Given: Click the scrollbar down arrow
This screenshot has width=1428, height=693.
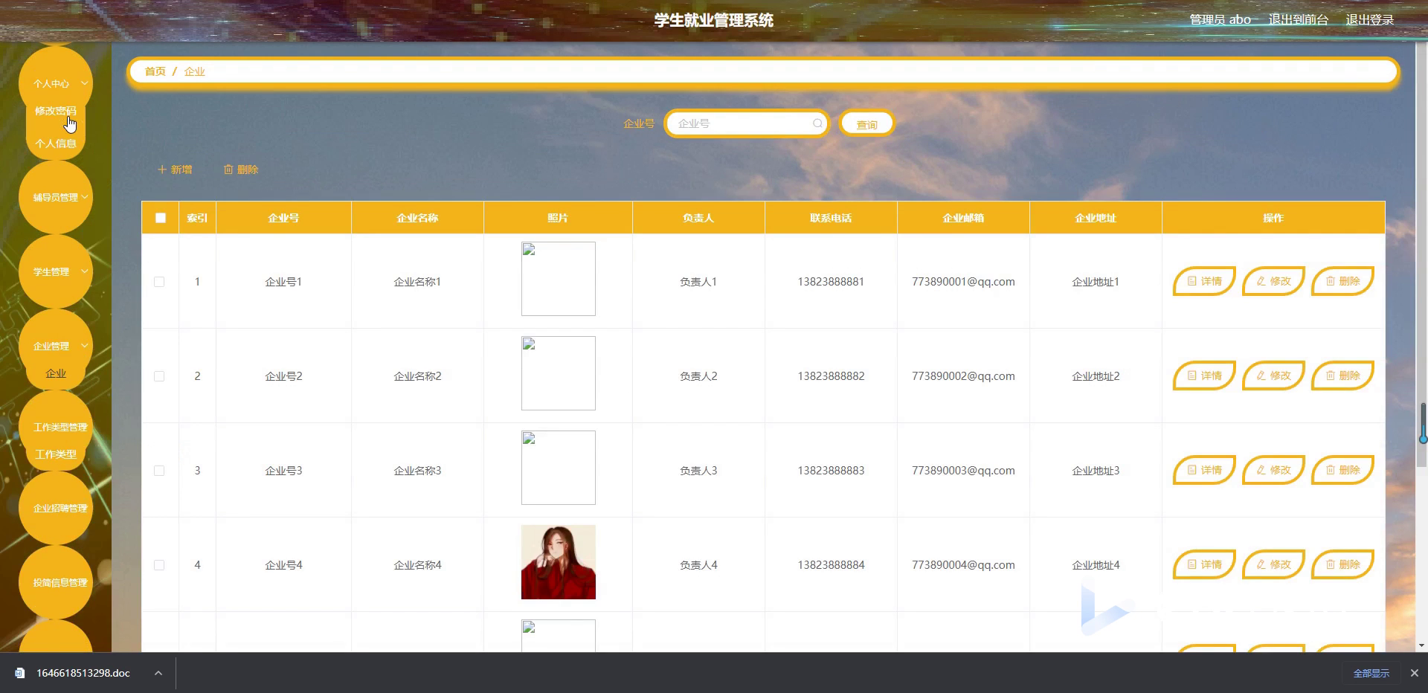Looking at the screenshot, I should click(x=1422, y=645).
